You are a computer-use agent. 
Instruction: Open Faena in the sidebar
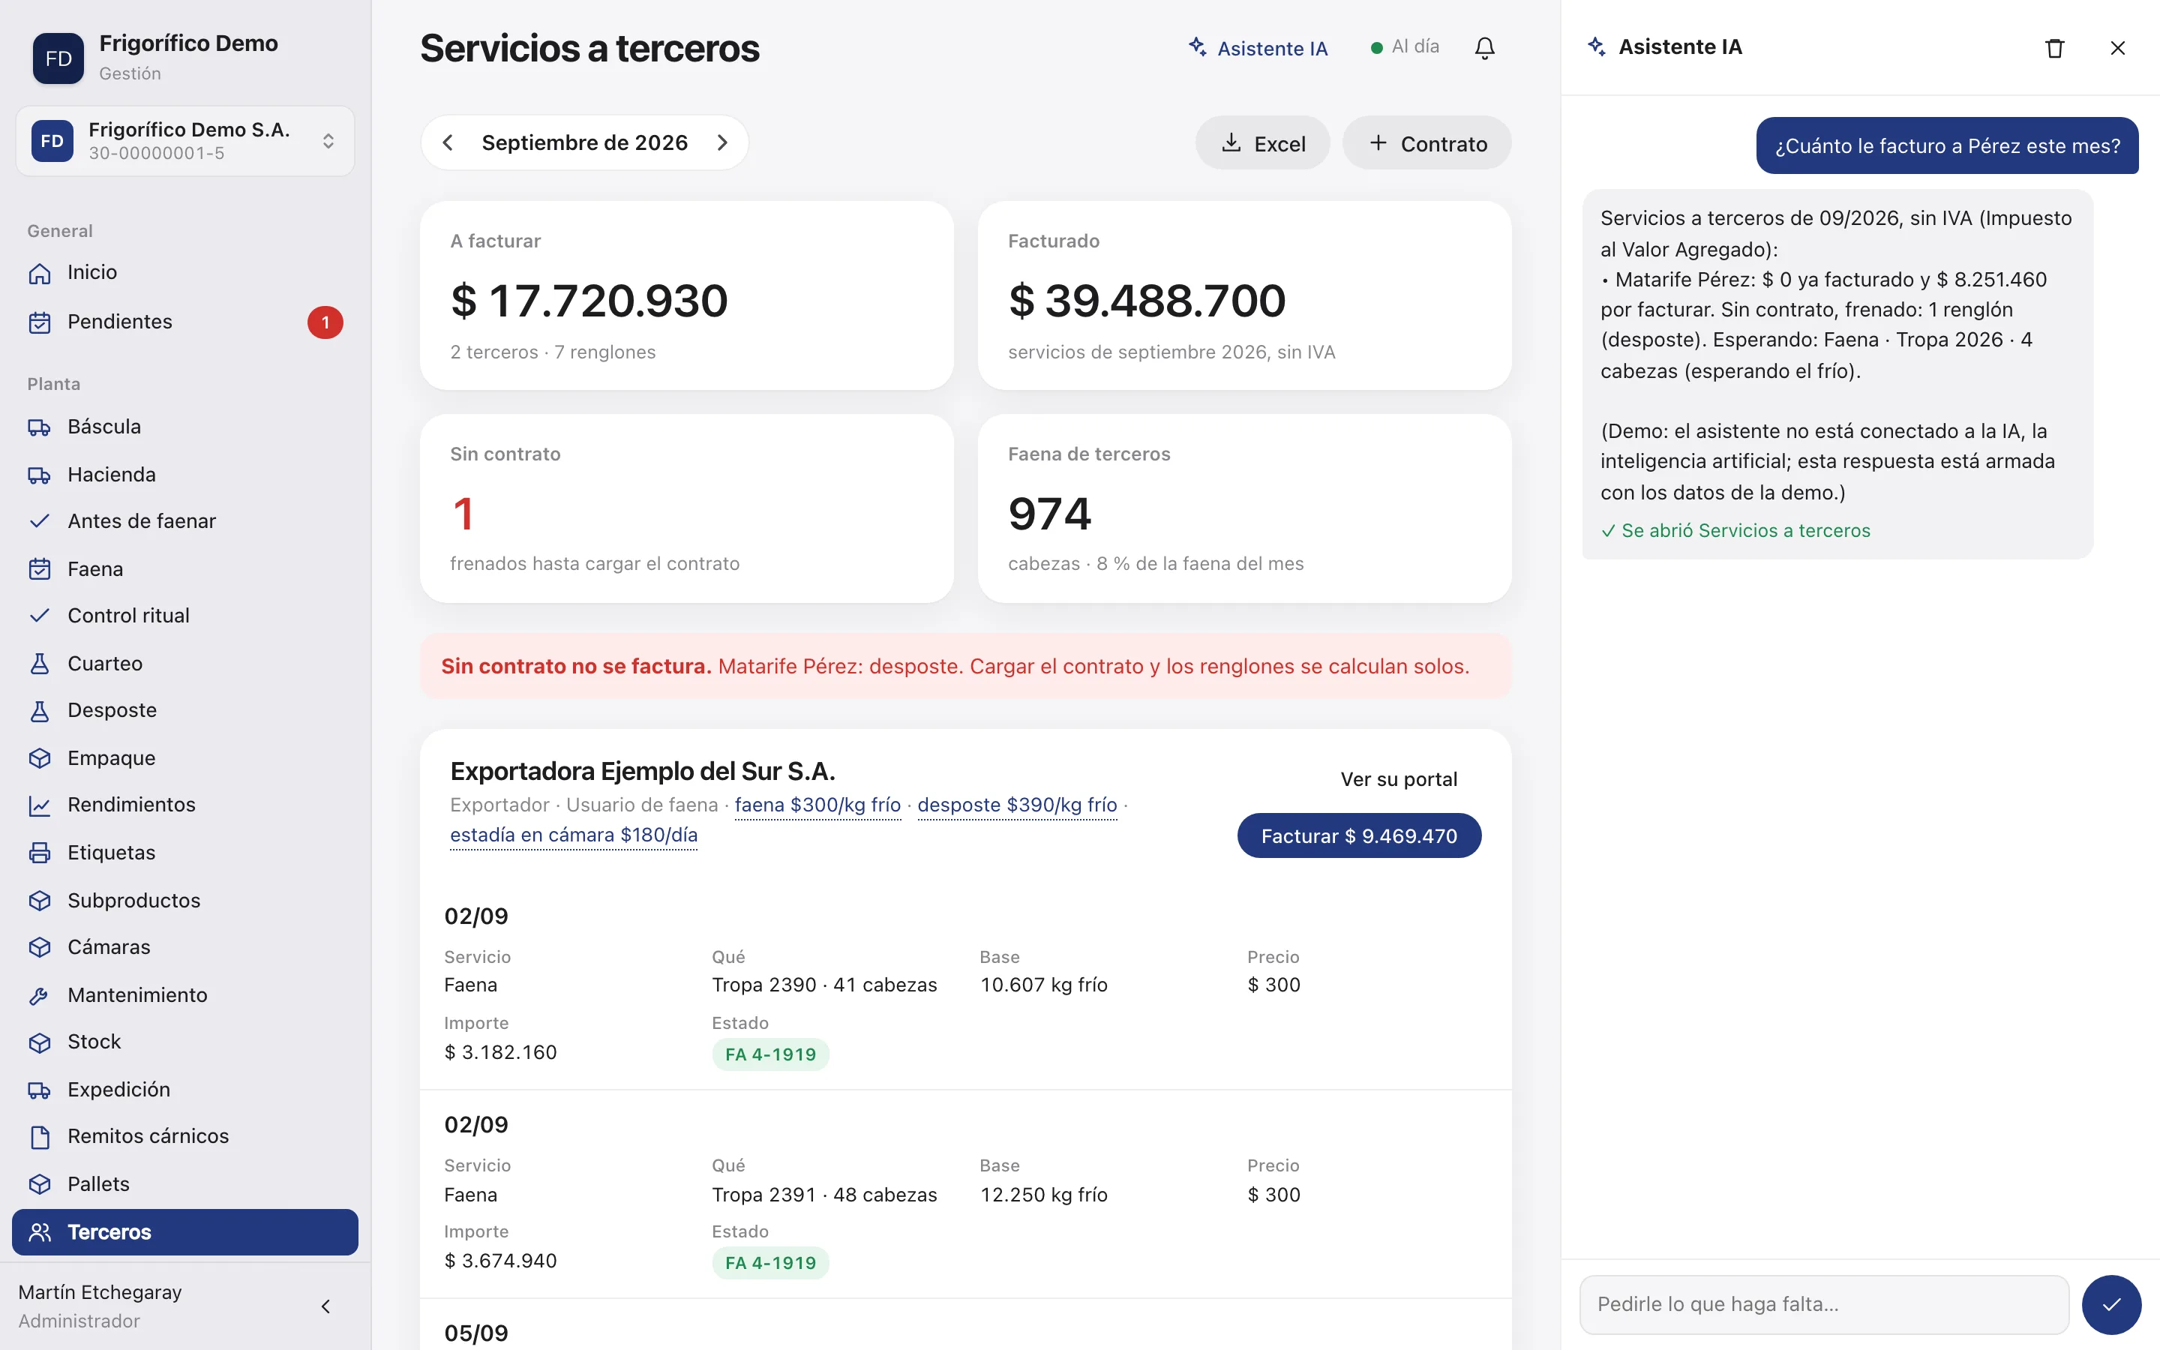click(184, 568)
